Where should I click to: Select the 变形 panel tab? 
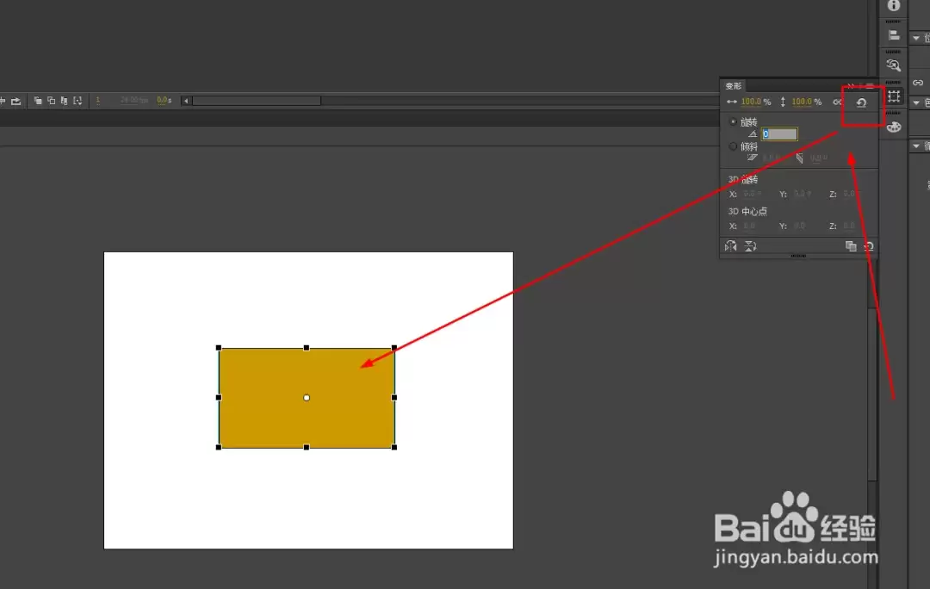pyautogui.click(x=733, y=86)
